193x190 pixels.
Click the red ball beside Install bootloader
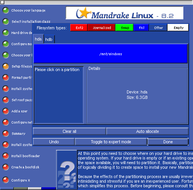tap(6, 156)
